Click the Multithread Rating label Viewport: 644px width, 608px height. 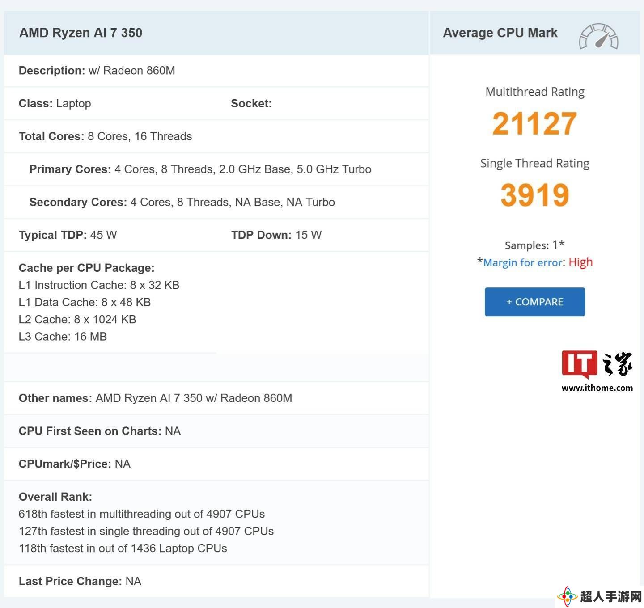[x=535, y=92]
